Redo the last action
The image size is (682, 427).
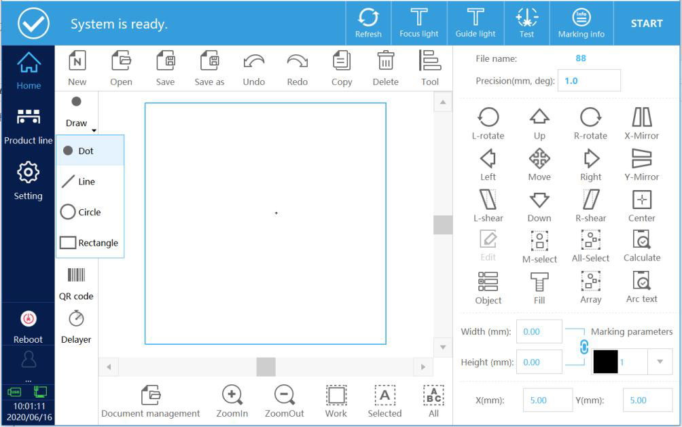(298, 69)
